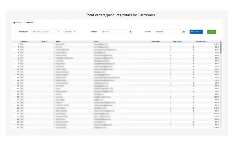Click the Reports tab icon
This screenshot has width=234, height=146.
pos(27,22)
